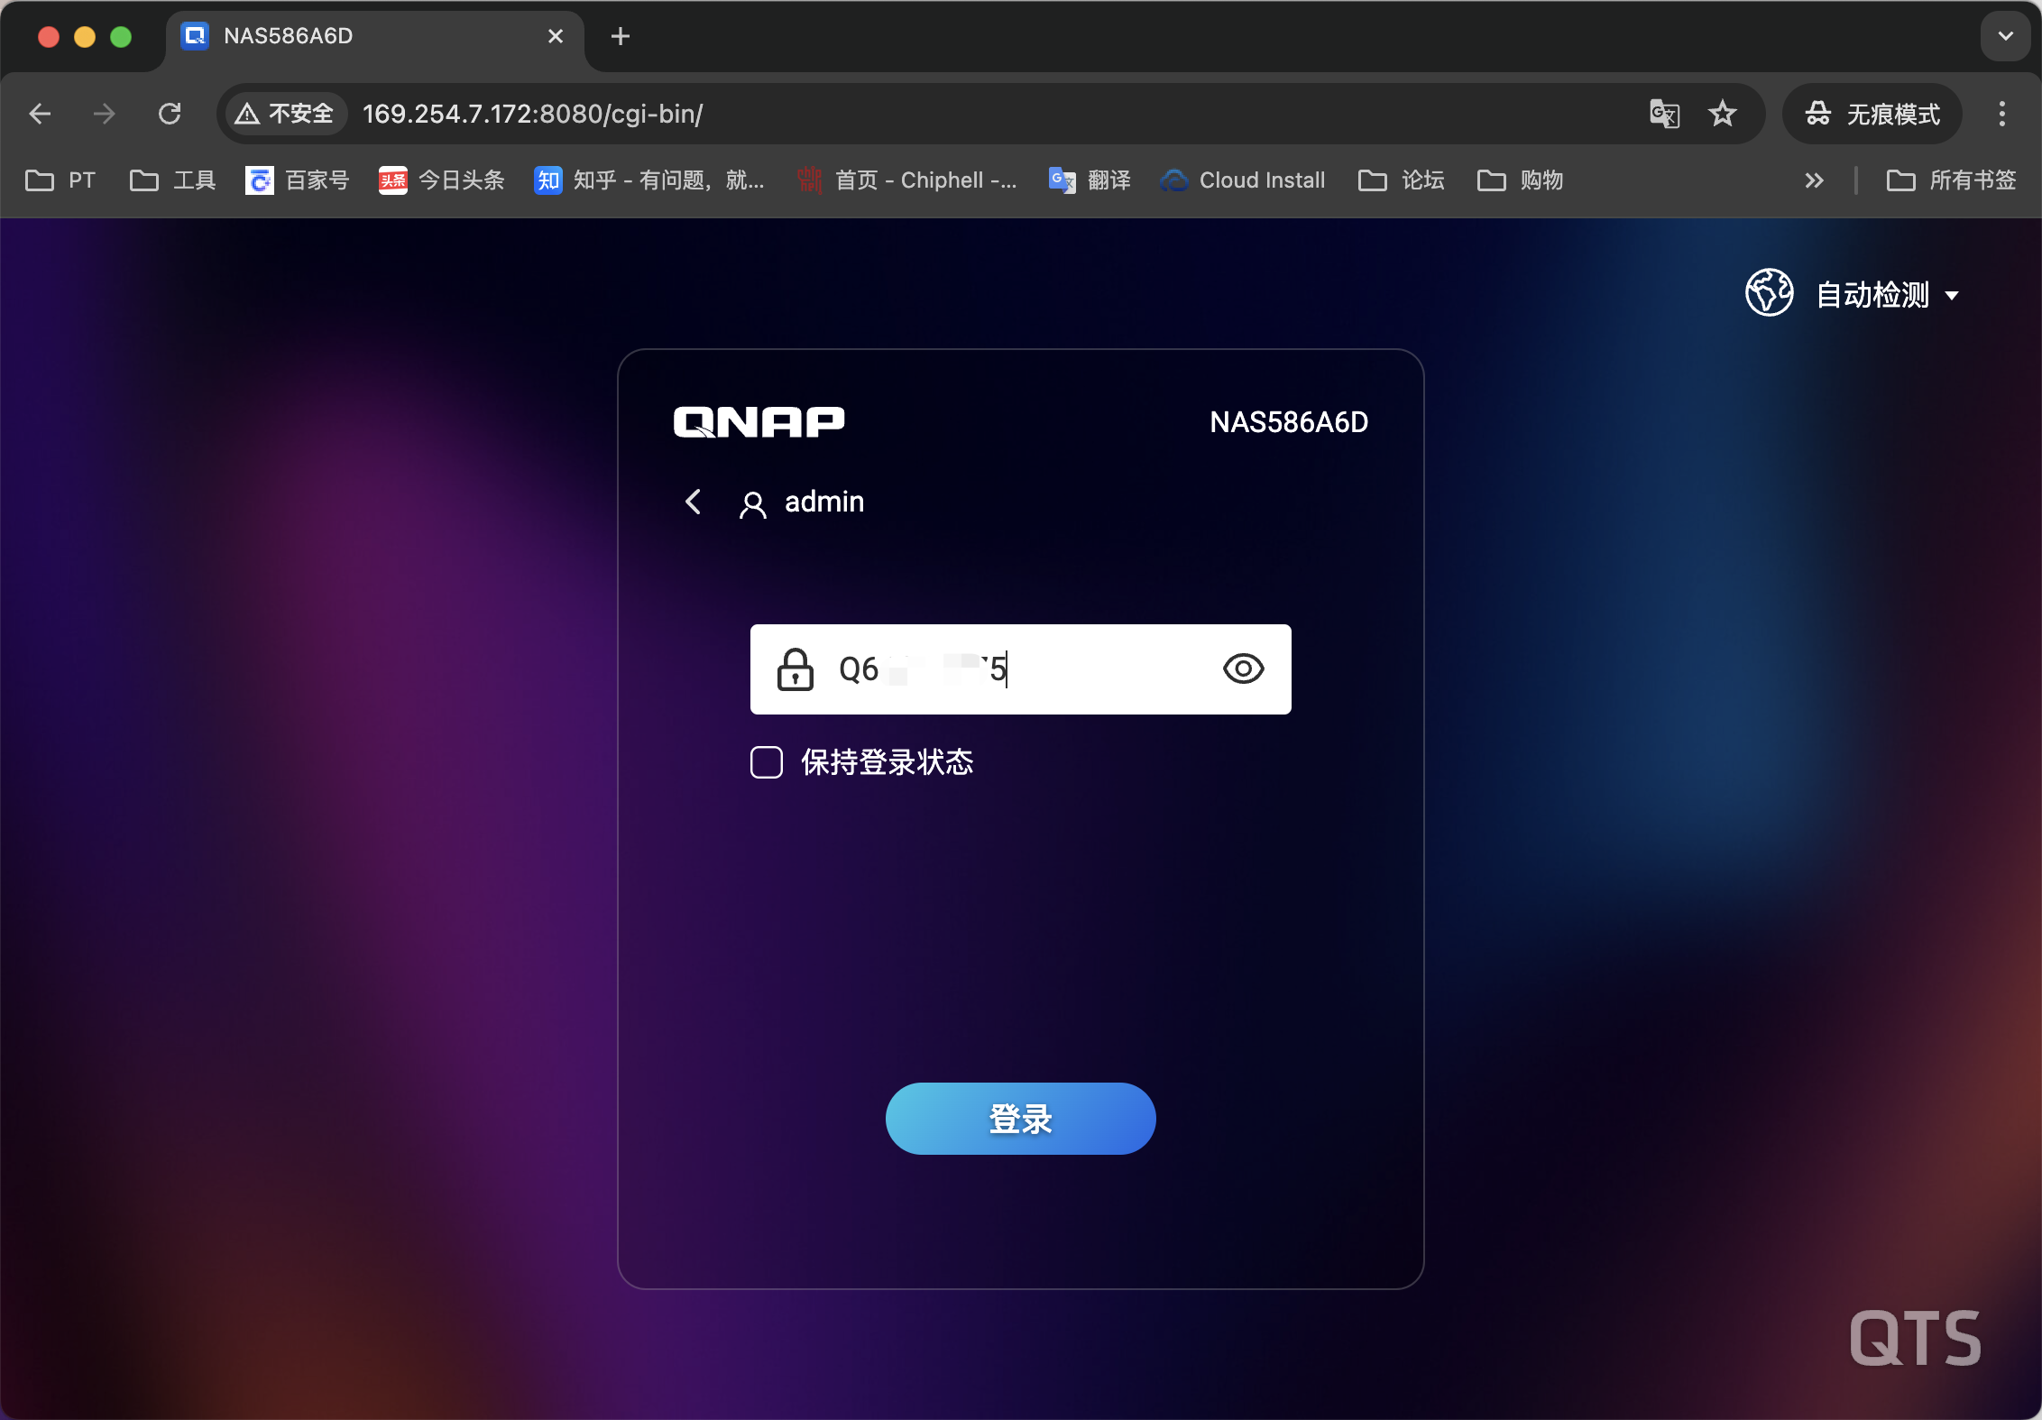Open the 工具 bookmarks folder
This screenshot has height=1420, width=2042.
173,180
